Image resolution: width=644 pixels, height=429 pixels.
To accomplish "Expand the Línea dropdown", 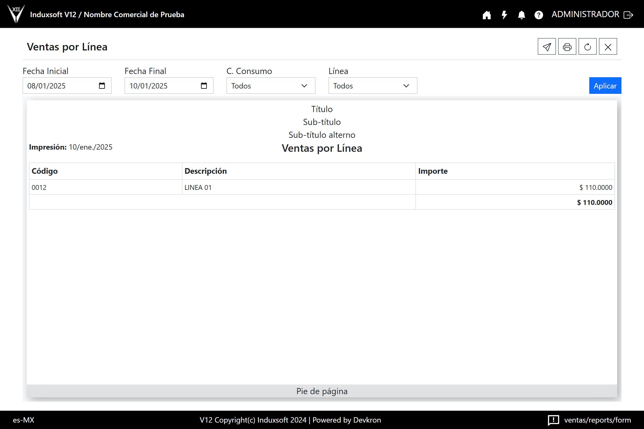I will coord(372,86).
